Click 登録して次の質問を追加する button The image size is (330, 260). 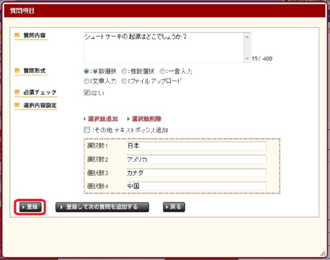point(103,207)
